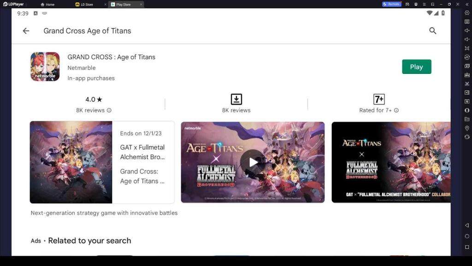This screenshot has width=472, height=266.
Task: Tap the Android back triangle in sidebar
Action: point(467,225)
